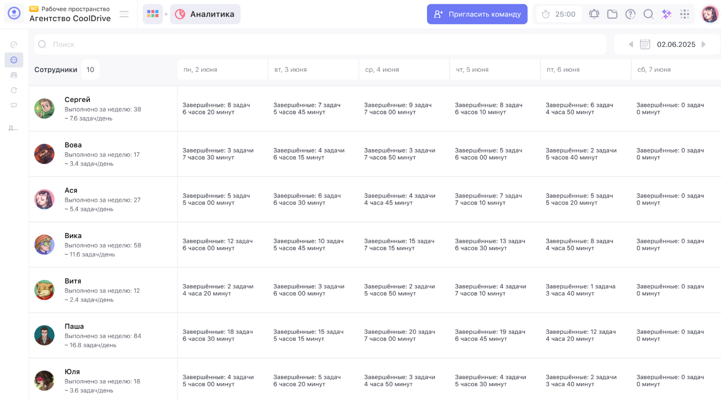Open the help question mark icon

pyautogui.click(x=630, y=14)
